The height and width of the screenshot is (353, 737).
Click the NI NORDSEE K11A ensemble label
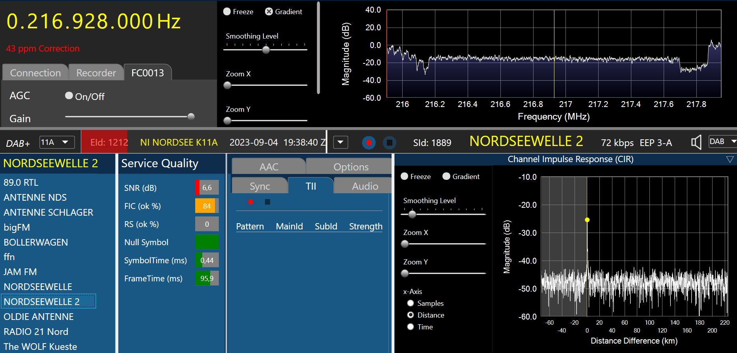pos(179,142)
